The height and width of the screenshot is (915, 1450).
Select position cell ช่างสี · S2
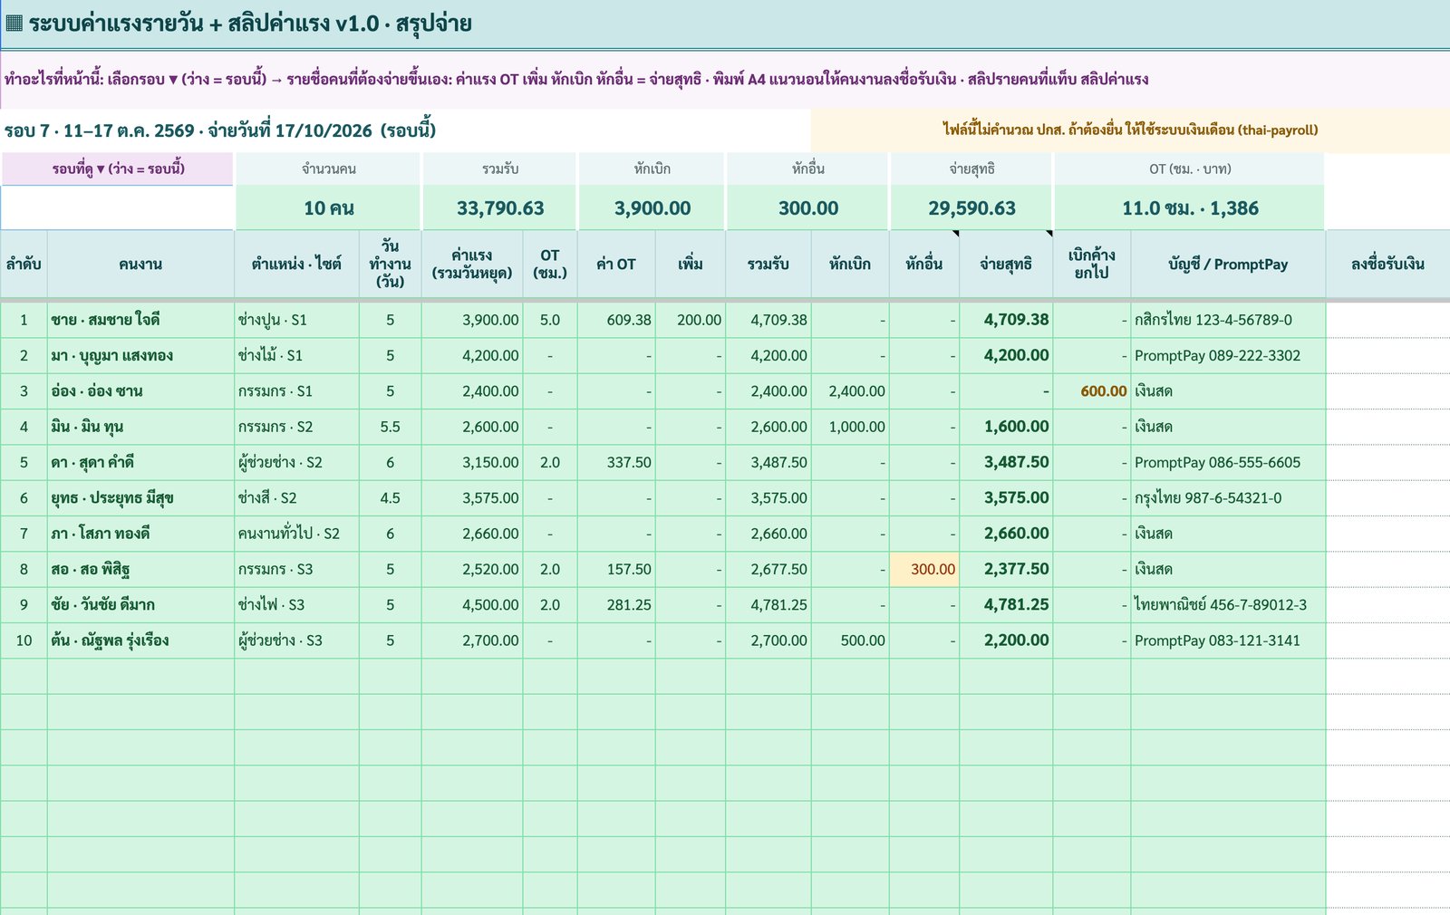[296, 497]
